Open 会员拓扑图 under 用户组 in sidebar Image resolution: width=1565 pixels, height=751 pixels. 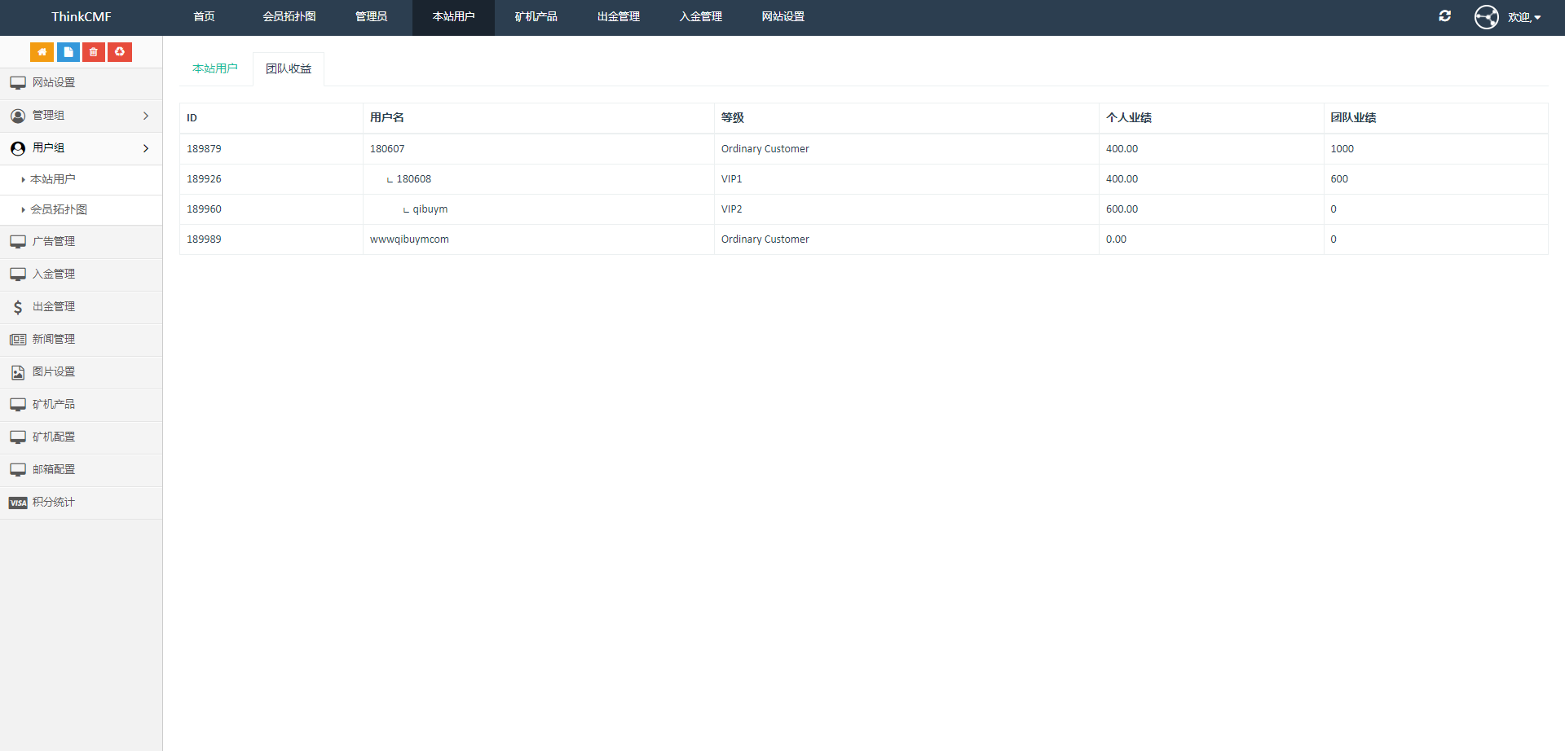(59, 210)
